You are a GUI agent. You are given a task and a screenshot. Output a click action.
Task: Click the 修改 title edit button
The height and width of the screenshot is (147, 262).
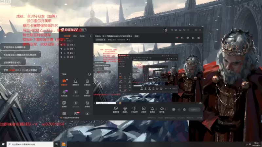pos(137,36)
